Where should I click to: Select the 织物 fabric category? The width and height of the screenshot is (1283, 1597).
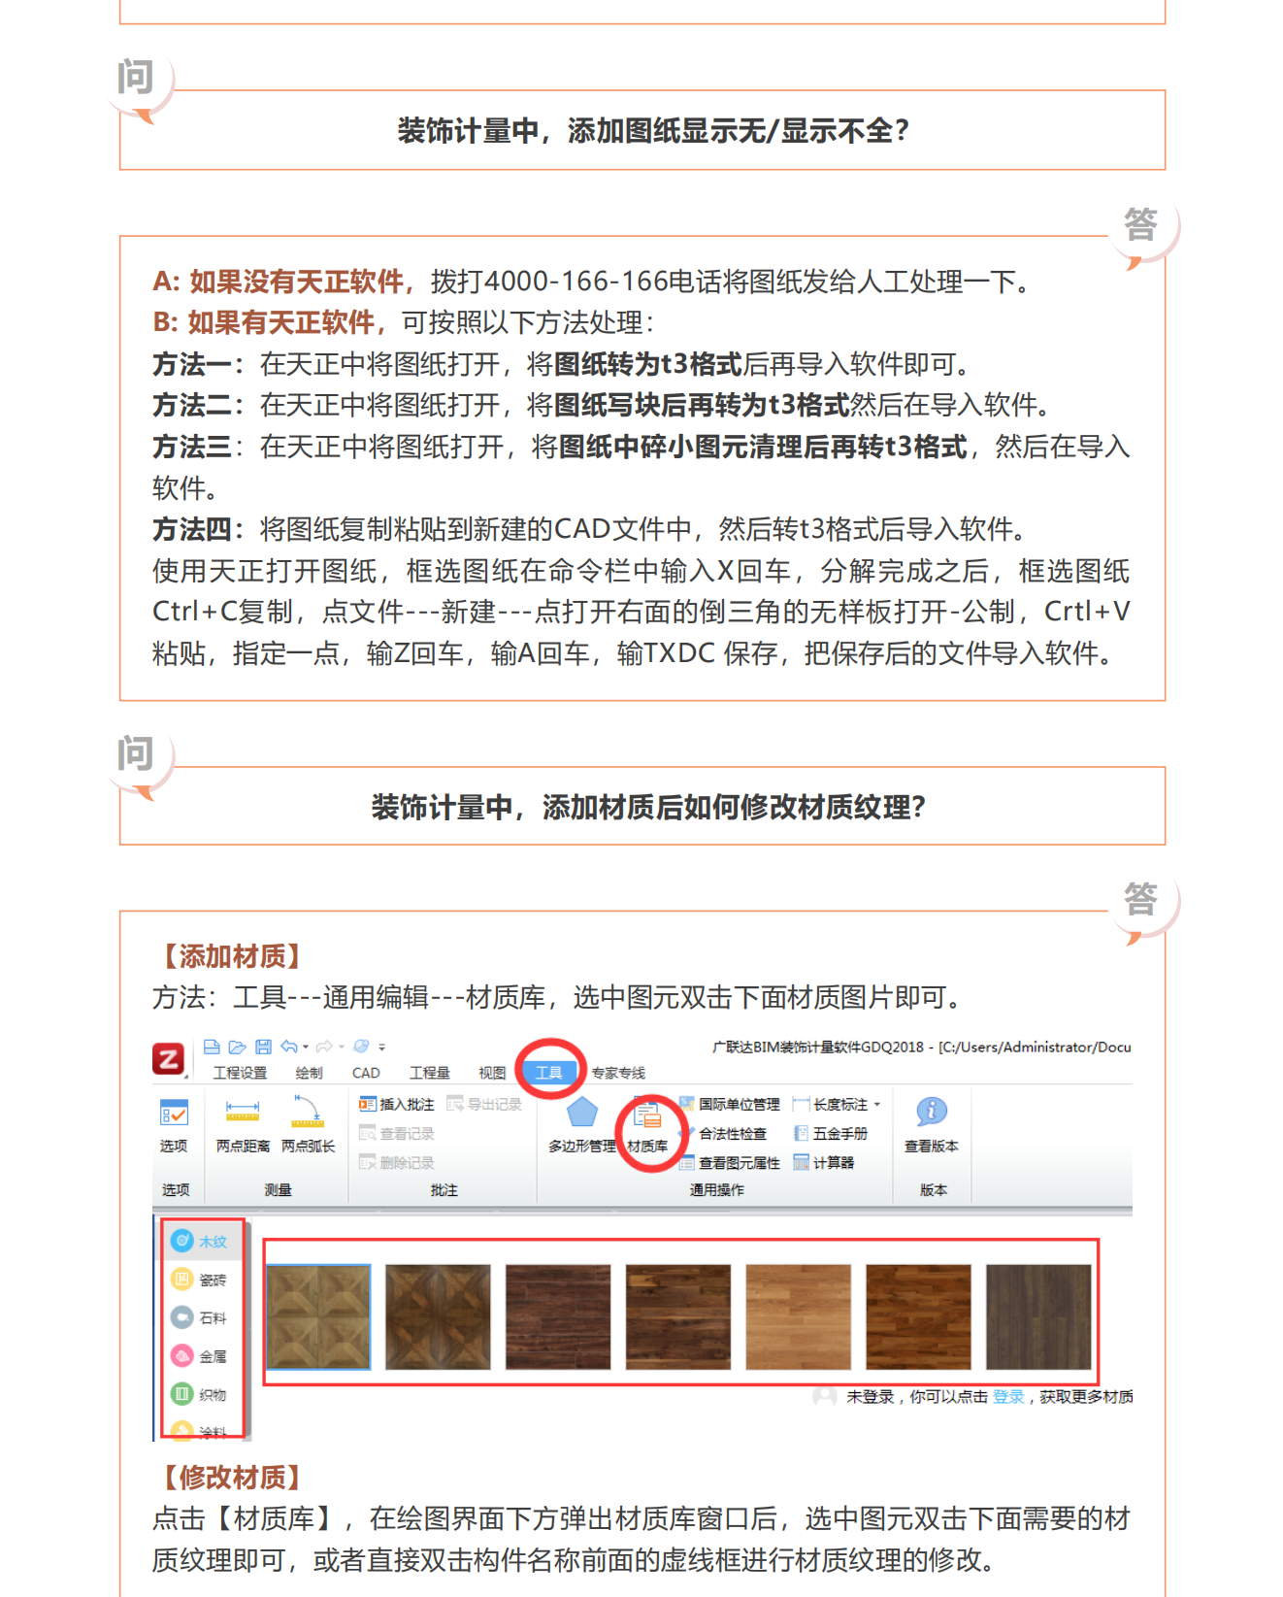(x=199, y=1394)
